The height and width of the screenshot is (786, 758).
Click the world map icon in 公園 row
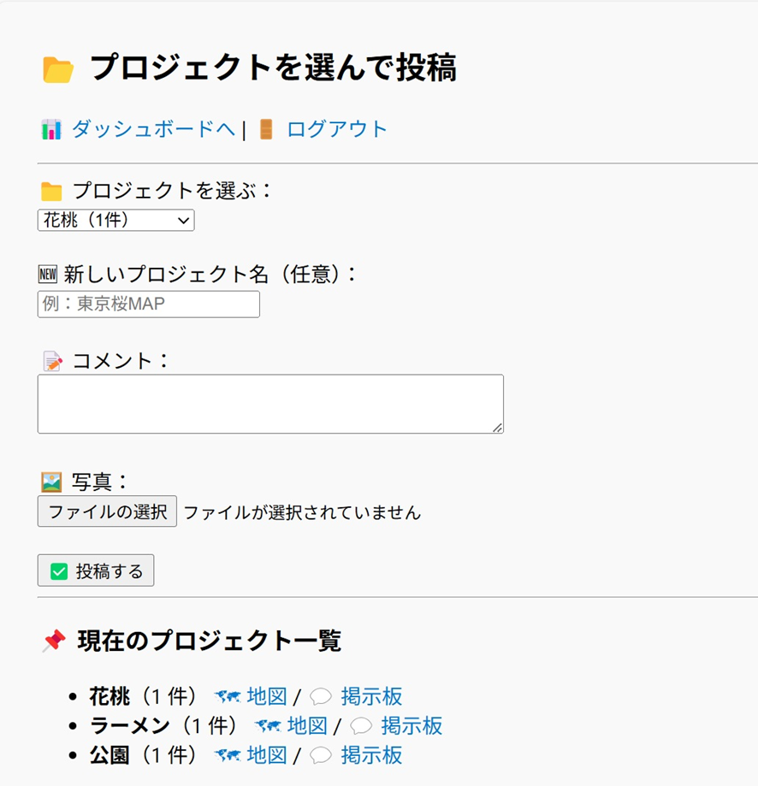pyautogui.click(x=228, y=755)
